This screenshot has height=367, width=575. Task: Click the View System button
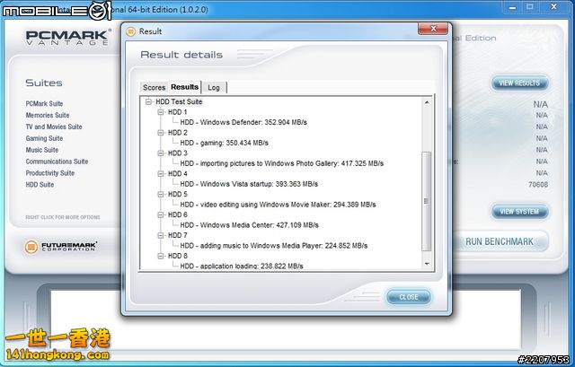pos(519,212)
